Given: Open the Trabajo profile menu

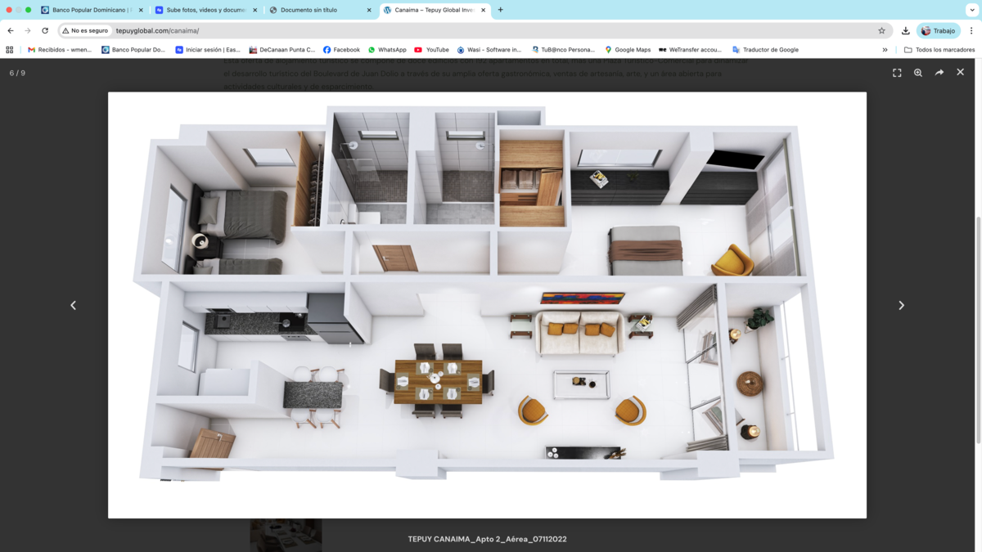Looking at the screenshot, I should 938,31.
